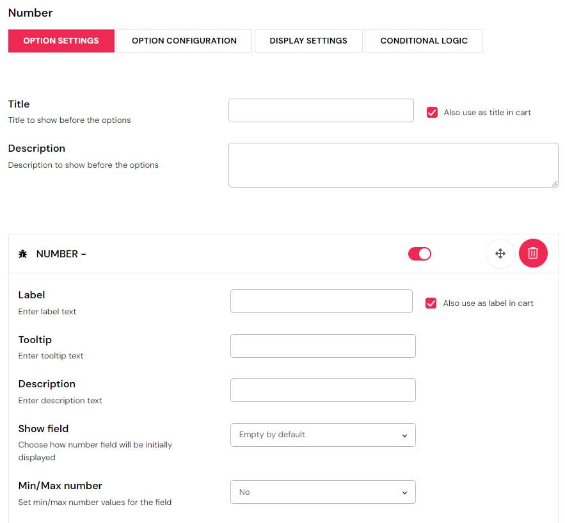This screenshot has width=565, height=523.
Task: Click inside the top Description textarea
Action: point(393,165)
